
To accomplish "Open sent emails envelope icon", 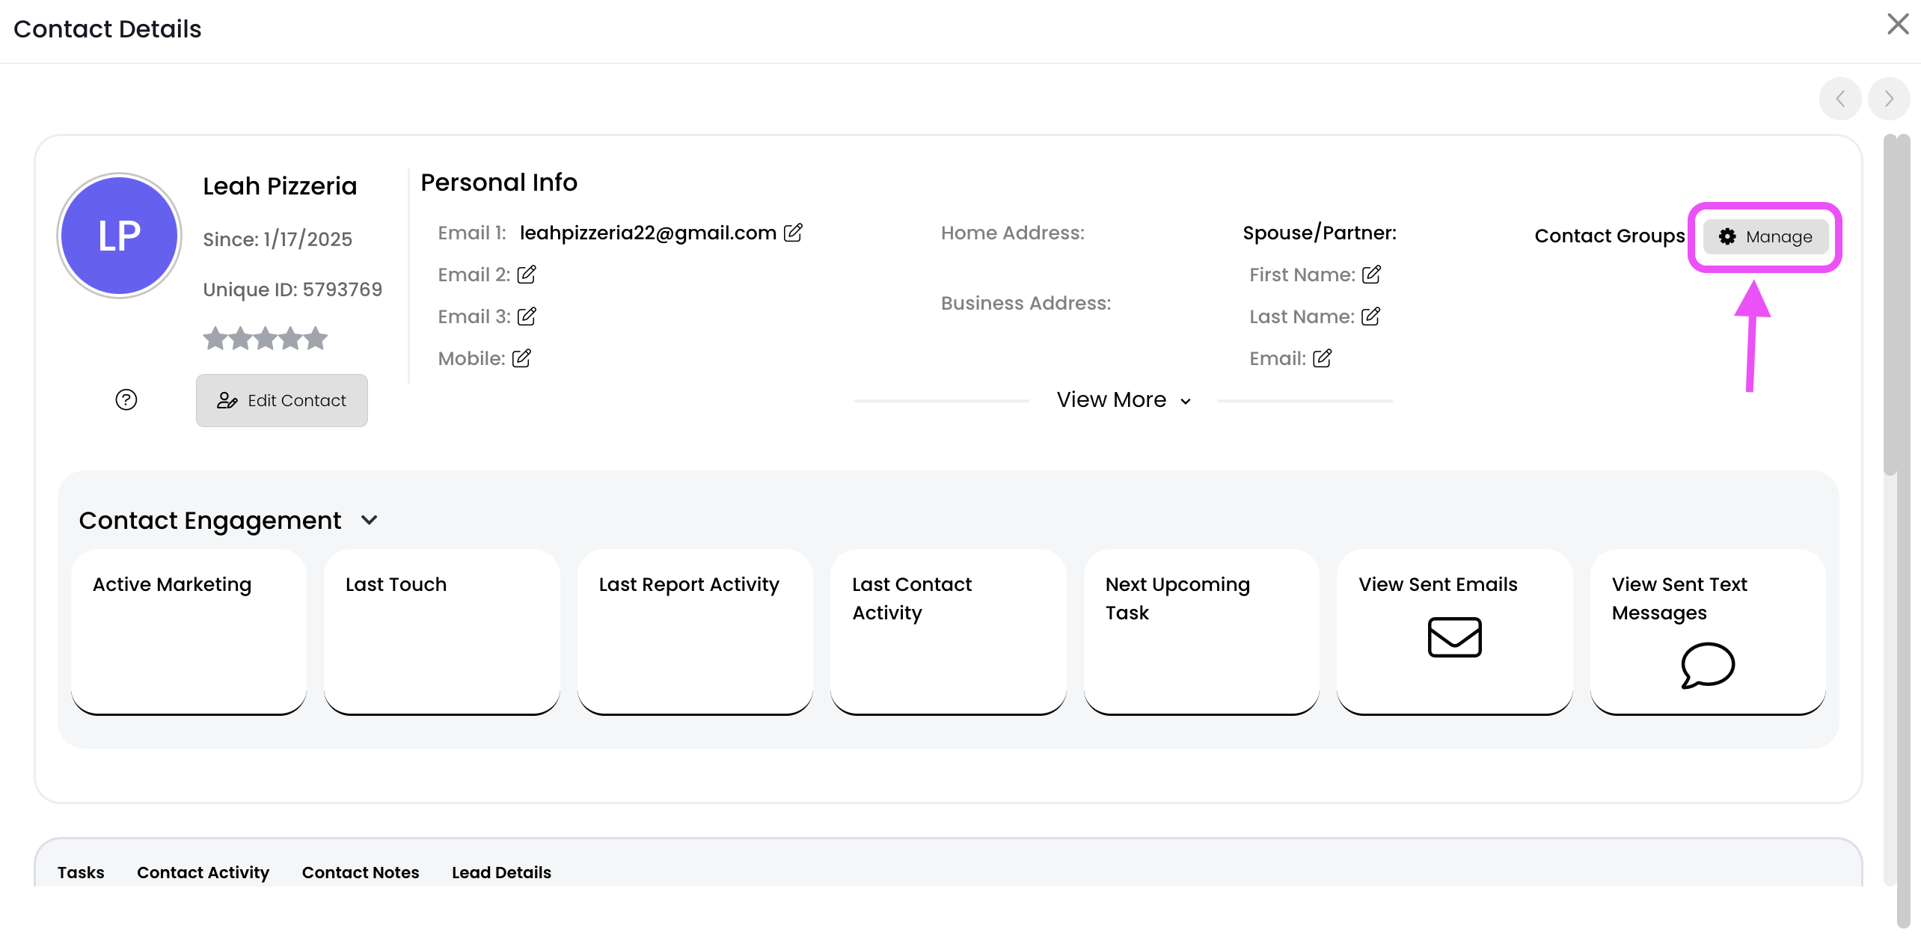I will click(x=1454, y=637).
